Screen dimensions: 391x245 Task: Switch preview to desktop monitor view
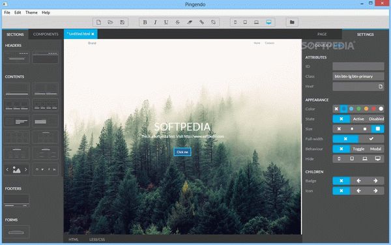pos(268,22)
